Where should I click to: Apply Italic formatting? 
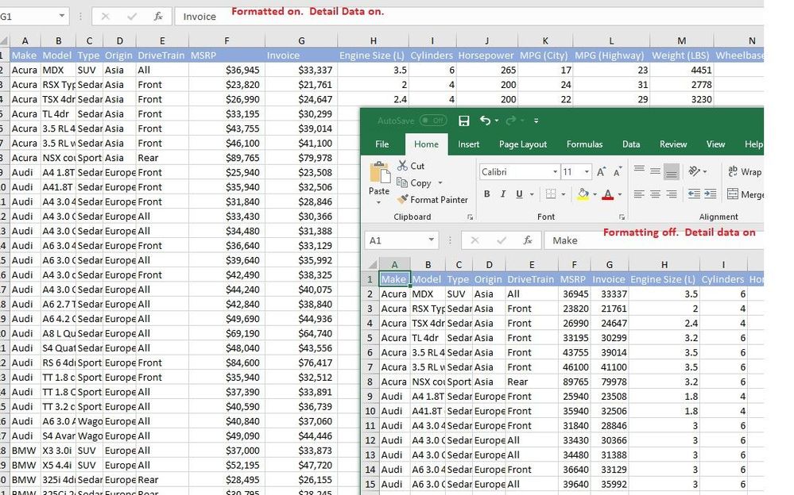coord(503,194)
